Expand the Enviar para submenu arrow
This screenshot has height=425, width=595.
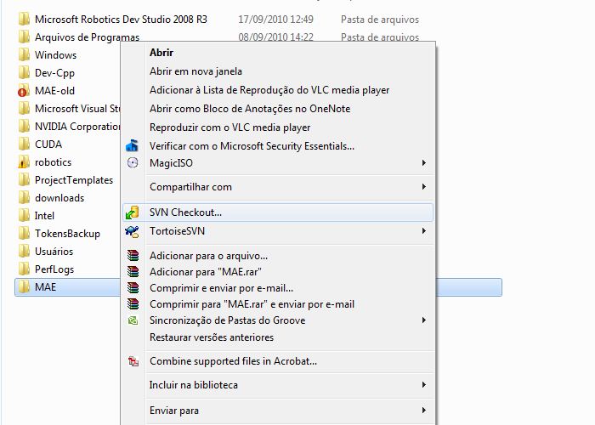[424, 411]
